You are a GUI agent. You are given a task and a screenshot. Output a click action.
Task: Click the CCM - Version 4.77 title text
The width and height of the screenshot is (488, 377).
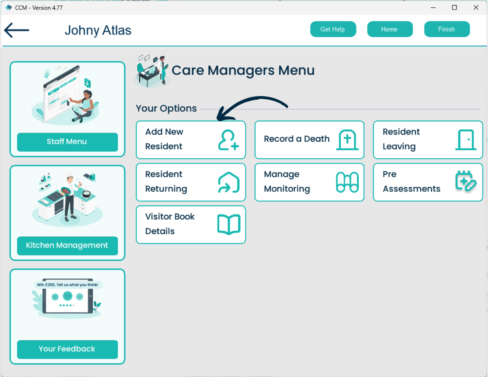pos(39,8)
